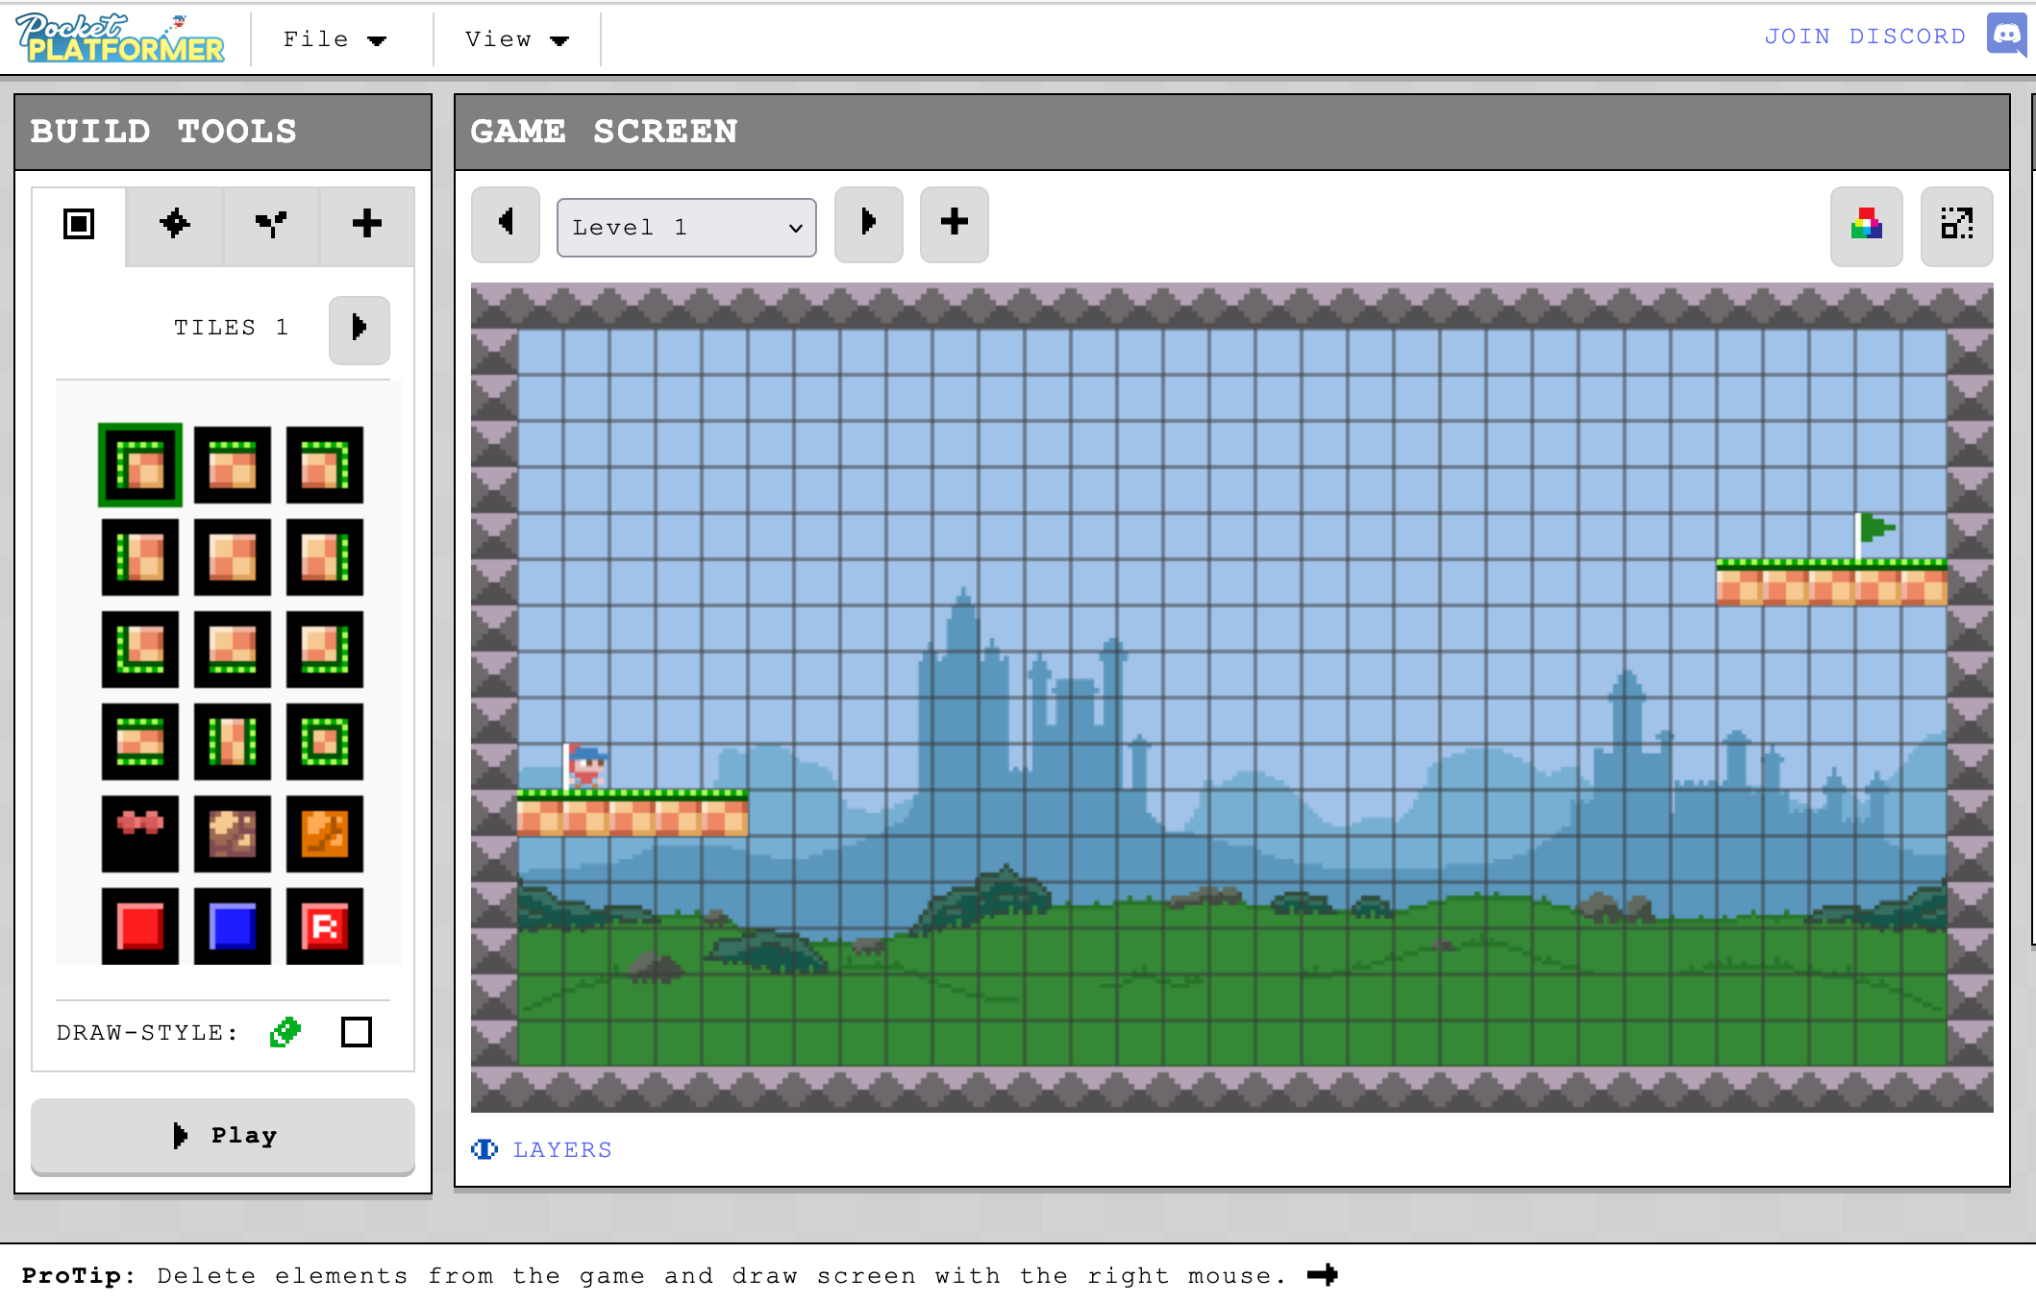
Task: Switch draw-style to single square mode
Action: click(357, 1031)
